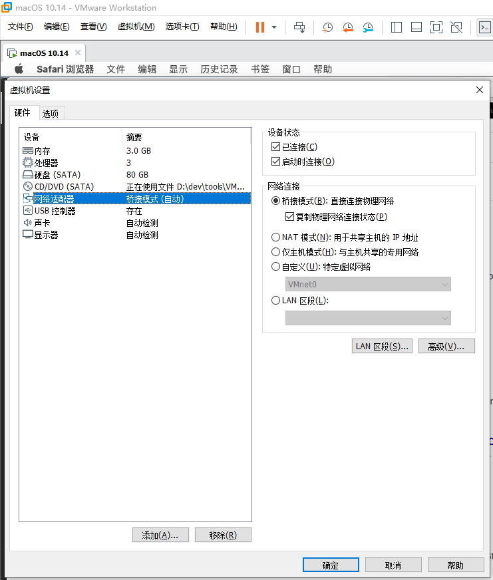Open the 书签 menu in Safari
The width and height of the screenshot is (493, 580).
260,69
